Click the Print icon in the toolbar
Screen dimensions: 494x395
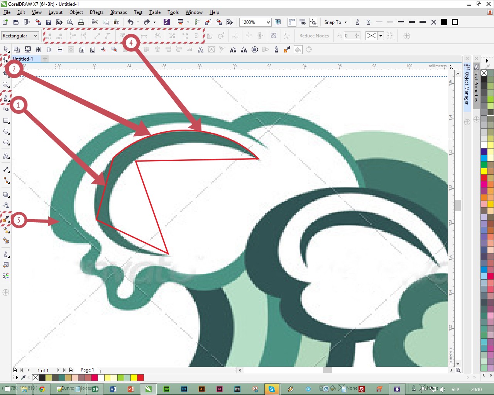point(81,22)
